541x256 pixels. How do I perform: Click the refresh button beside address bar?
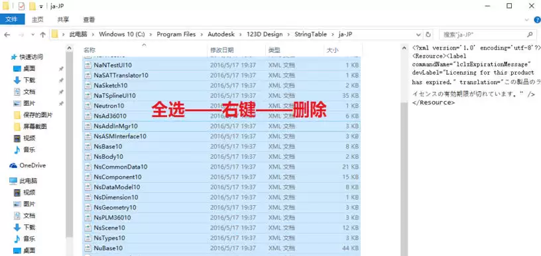428,34
